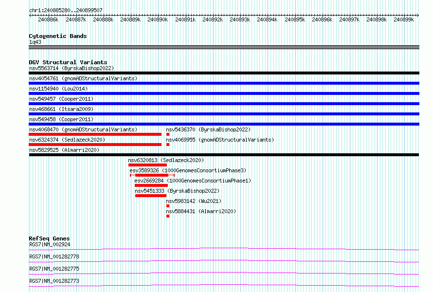The image size is (433, 292).
Task: Click the nsv1154940 (Lou2014) label
Action: [x=58, y=89]
